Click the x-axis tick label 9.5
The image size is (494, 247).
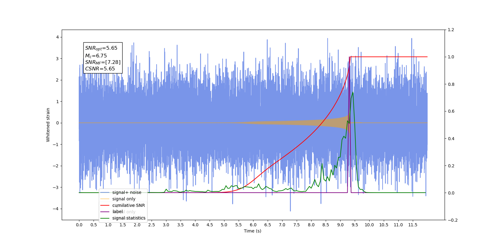coord(355,225)
